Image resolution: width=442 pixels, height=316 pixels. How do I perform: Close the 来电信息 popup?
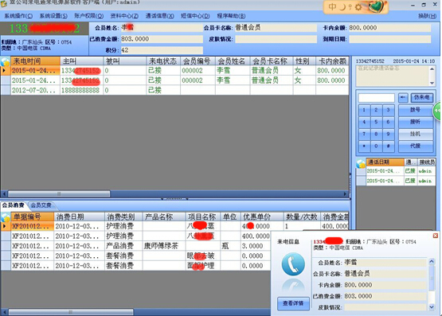tap(436, 236)
